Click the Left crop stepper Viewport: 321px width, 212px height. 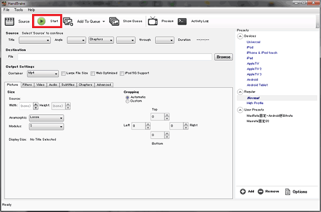pos(148,126)
